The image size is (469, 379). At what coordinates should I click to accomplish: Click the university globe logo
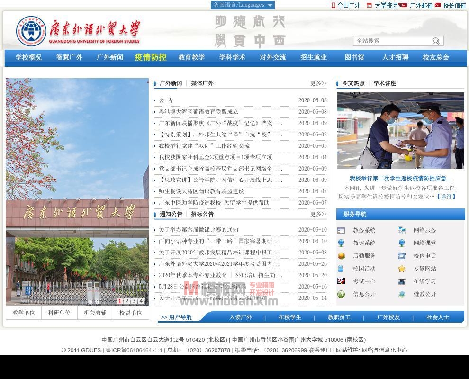tap(31, 31)
